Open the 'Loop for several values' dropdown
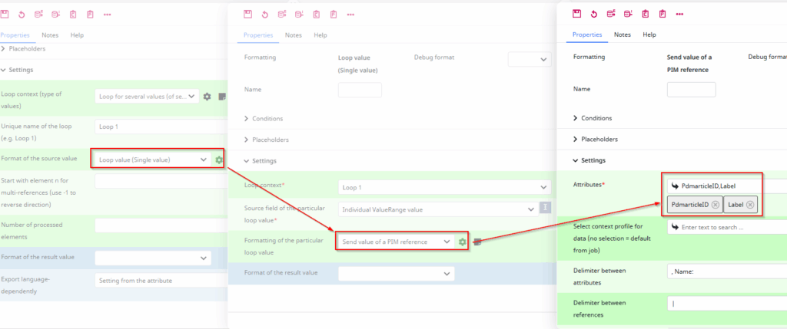787x329 pixels. point(147,96)
